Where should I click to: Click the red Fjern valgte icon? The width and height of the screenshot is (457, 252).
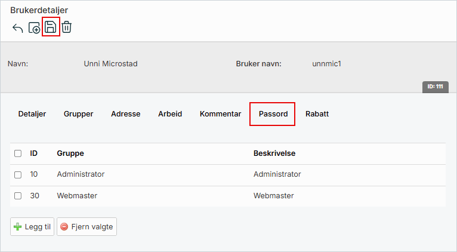64,227
